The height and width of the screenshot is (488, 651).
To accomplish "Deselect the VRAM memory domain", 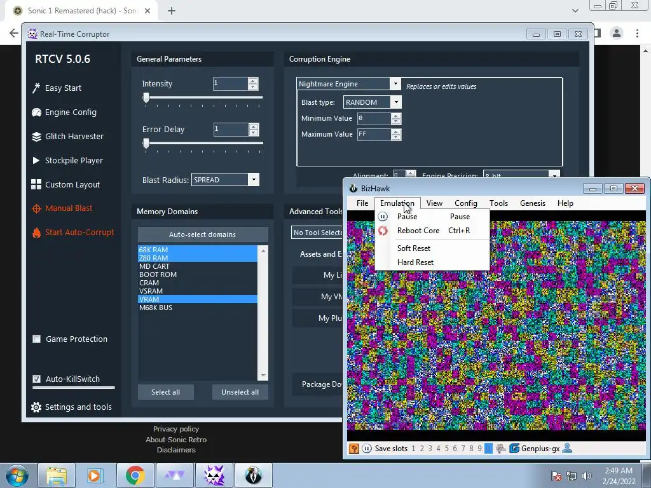I will click(x=198, y=300).
